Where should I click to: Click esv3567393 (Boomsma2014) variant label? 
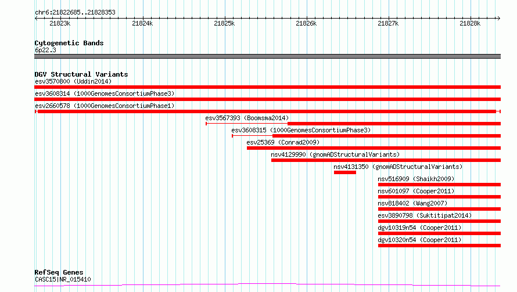(x=247, y=118)
